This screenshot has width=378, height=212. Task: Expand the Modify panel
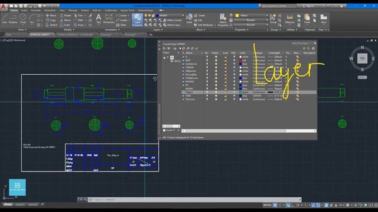point(69,29)
